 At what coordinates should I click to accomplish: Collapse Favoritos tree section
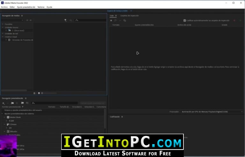coord(3,24)
